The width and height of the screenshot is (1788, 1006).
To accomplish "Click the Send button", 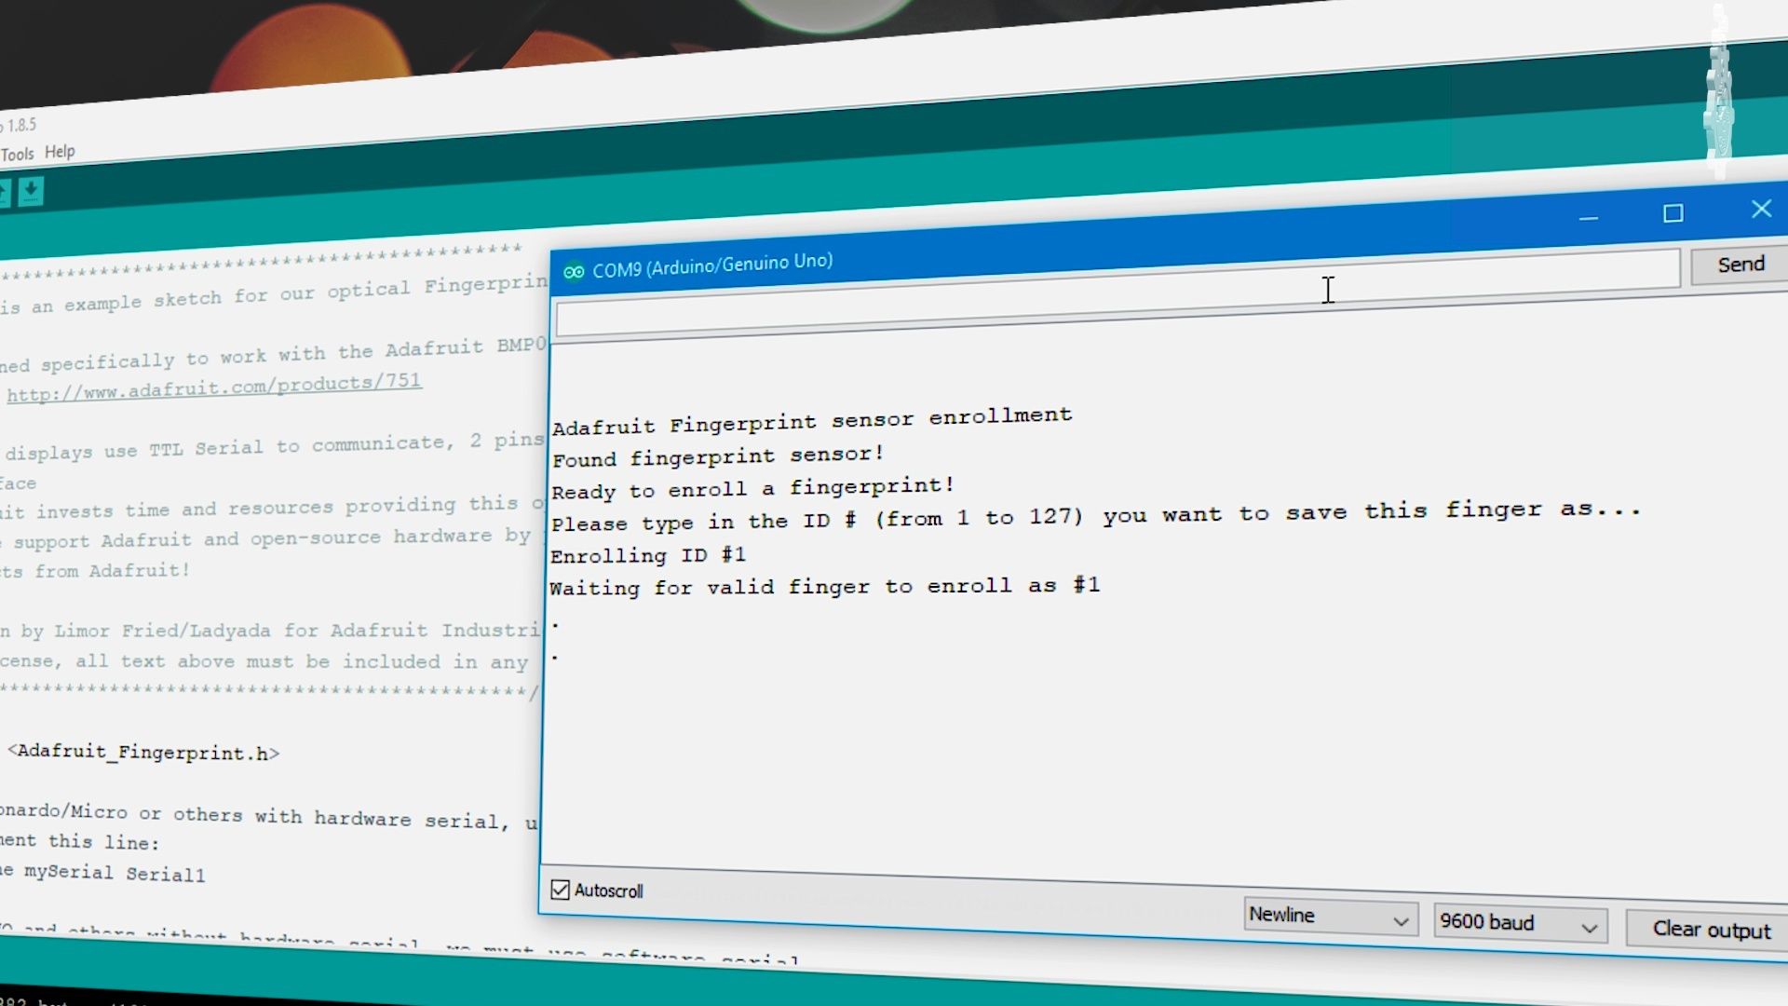I will click(x=1740, y=265).
